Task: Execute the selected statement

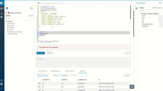Action: coord(41,53)
